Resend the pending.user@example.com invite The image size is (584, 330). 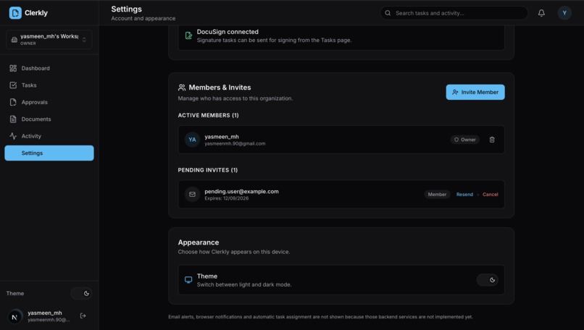[x=464, y=194]
